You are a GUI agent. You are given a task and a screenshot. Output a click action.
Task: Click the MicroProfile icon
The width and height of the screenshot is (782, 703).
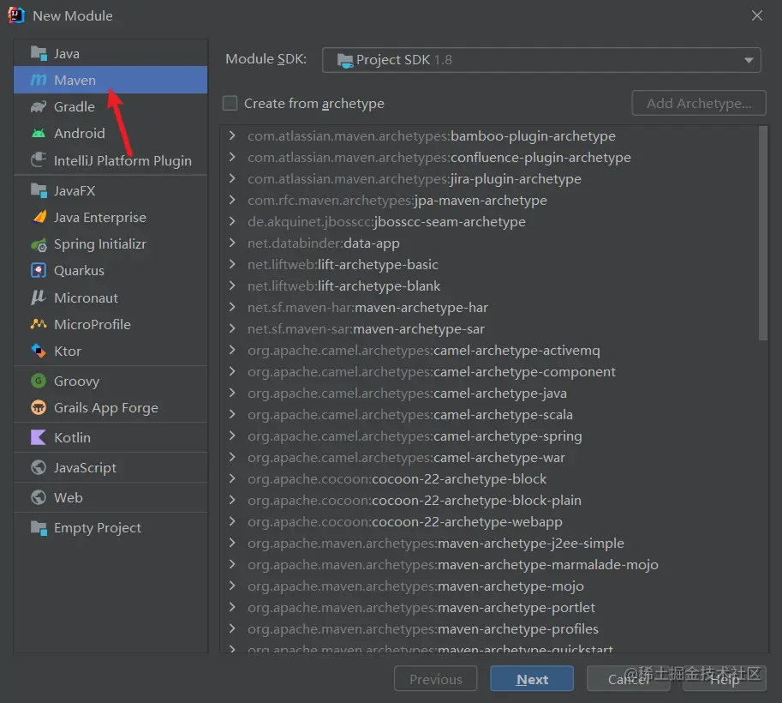pos(39,324)
